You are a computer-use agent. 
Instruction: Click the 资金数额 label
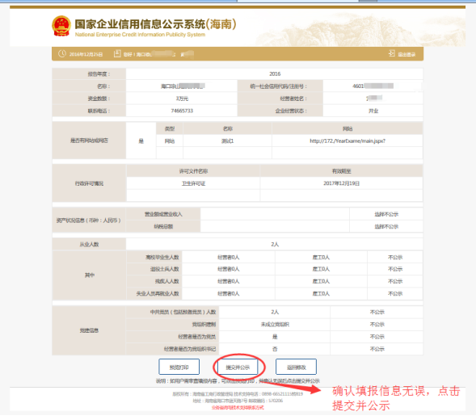(99, 99)
